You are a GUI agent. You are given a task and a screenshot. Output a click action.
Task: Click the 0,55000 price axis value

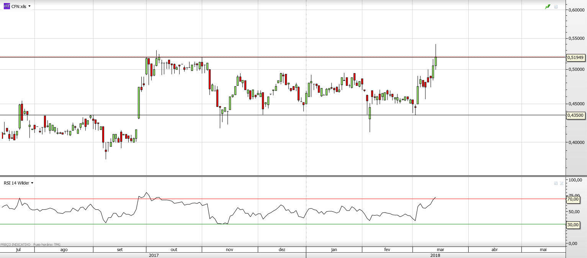(x=576, y=39)
